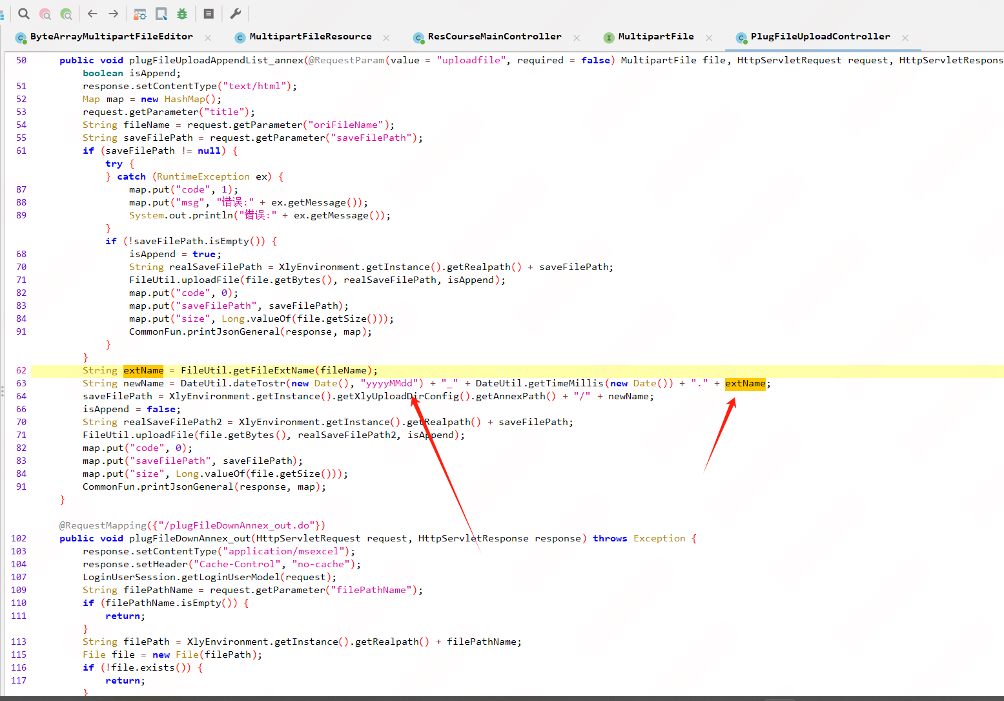Close the PlugFileUploadController tab
This screenshot has height=701, width=1004.
(x=905, y=38)
